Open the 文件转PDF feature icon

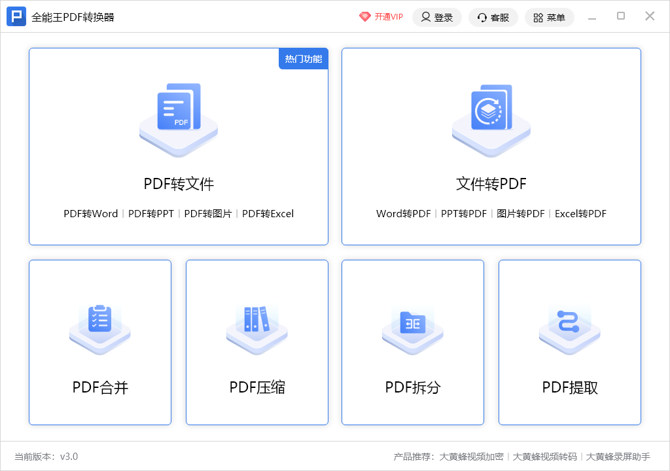click(x=491, y=118)
